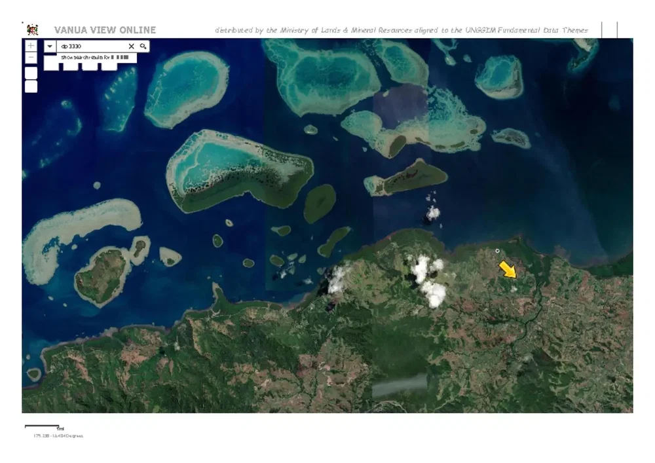Click the yellow arrow marker on map
The height and width of the screenshot is (463, 655).
coord(508,269)
